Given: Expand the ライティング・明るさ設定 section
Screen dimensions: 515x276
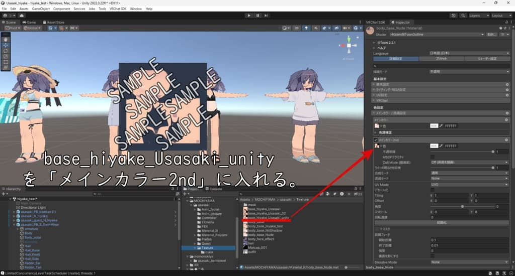Looking at the screenshot, I should (441, 90).
